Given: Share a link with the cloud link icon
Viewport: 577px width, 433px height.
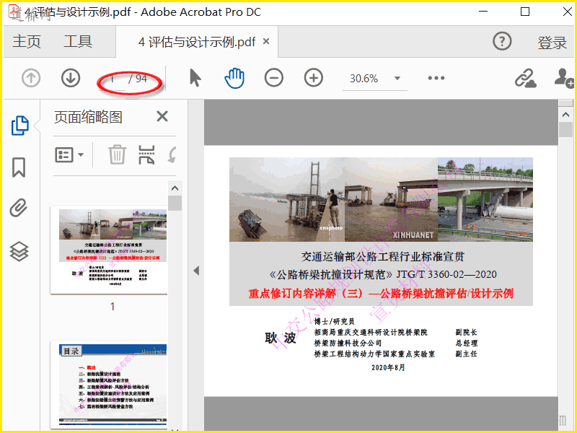Looking at the screenshot, I should pos(525,78).
